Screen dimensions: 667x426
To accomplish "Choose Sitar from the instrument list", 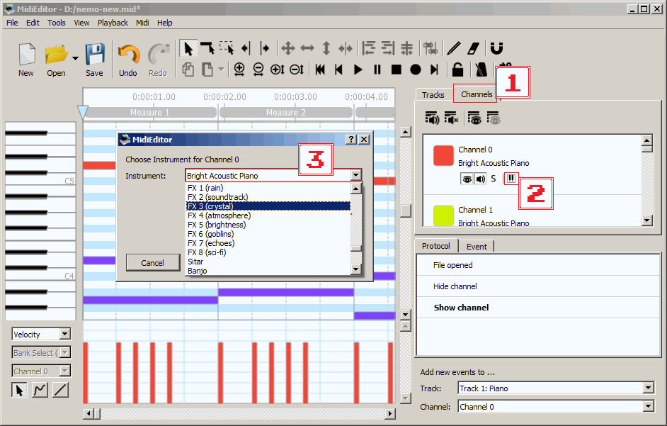I will click(x=268, y=262).
